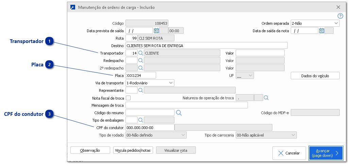Screen dimensions: 354x167
Task: Click the Placa field
Action: pyautogui.click(x=141, y=76)
